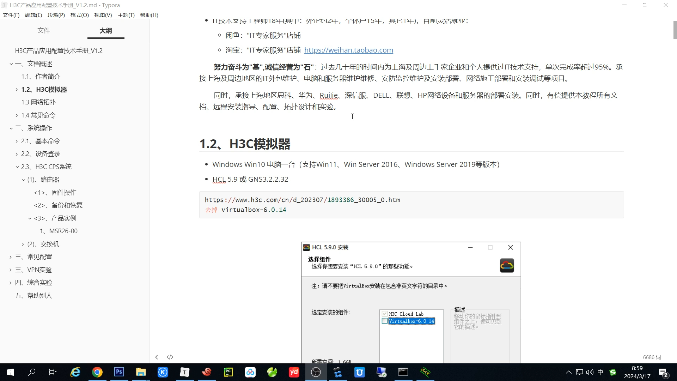The image size is (677, 381).
Task: Select the 1.1、作者简介 outline item
Action: pos(41,76)
